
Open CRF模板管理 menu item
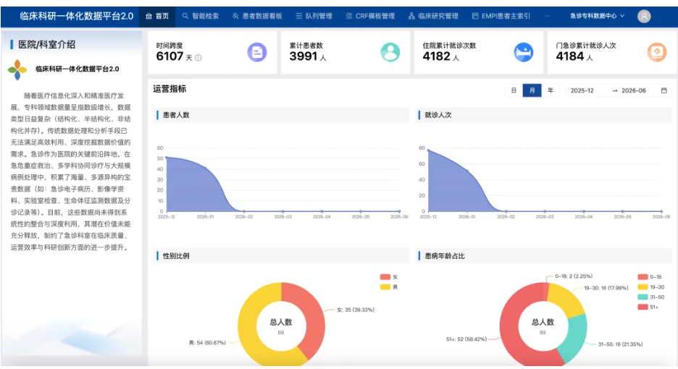[370, 16]
